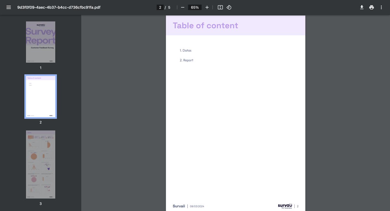Rotate the document counterclockwise

[x=229, y=7]
